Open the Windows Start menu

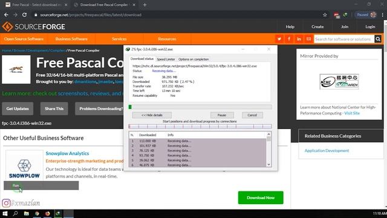tap(5, 214)
